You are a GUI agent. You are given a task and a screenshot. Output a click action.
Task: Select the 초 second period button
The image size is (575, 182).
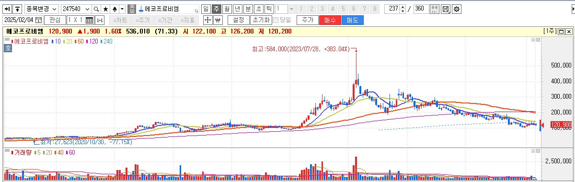(x=258, y=9)
